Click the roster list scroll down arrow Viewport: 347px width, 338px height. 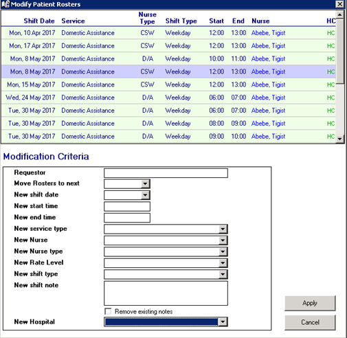point(340,139)
